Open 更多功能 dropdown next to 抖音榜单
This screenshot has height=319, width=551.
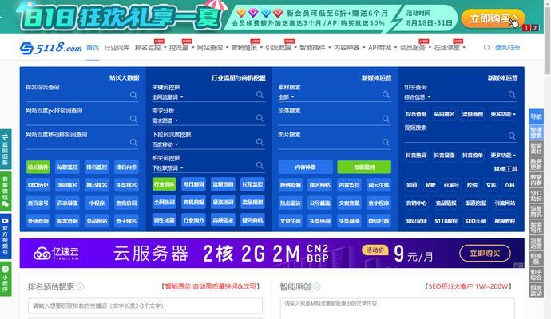pyautogui.click(x=503, y=155)
